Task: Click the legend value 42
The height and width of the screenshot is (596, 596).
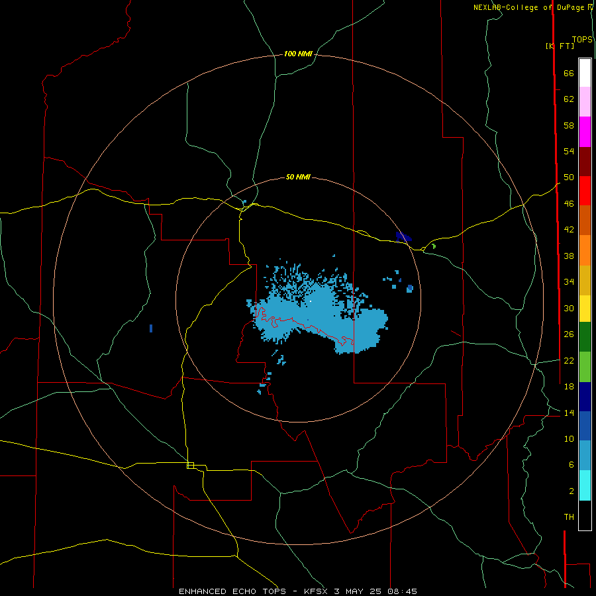Action: tap(569, 230)
